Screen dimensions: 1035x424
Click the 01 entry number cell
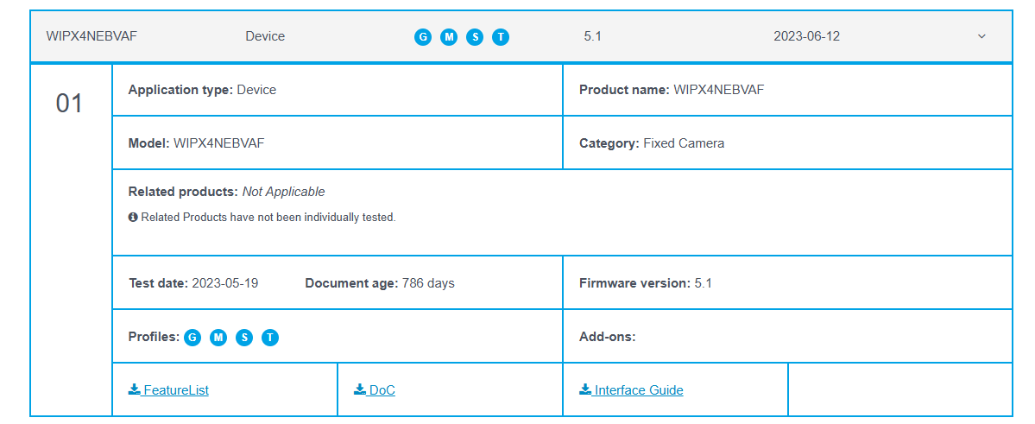70,104
